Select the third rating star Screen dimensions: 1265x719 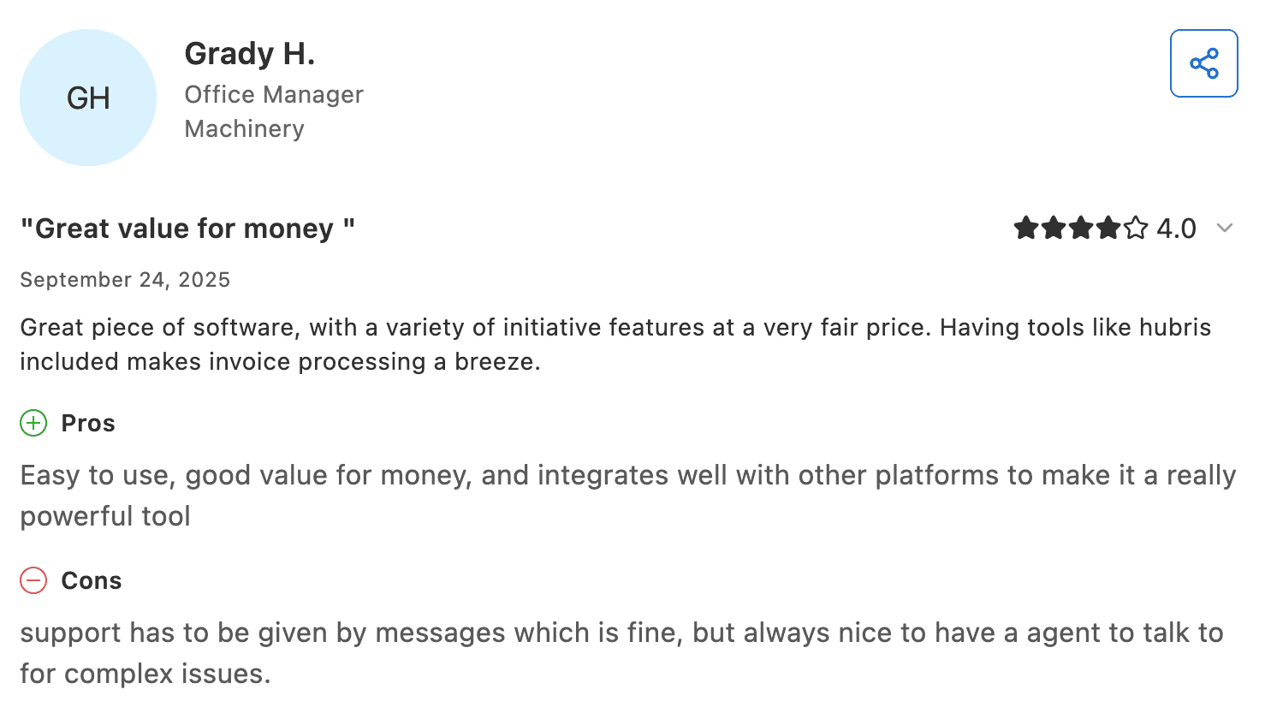click(x=1081, y=229)
